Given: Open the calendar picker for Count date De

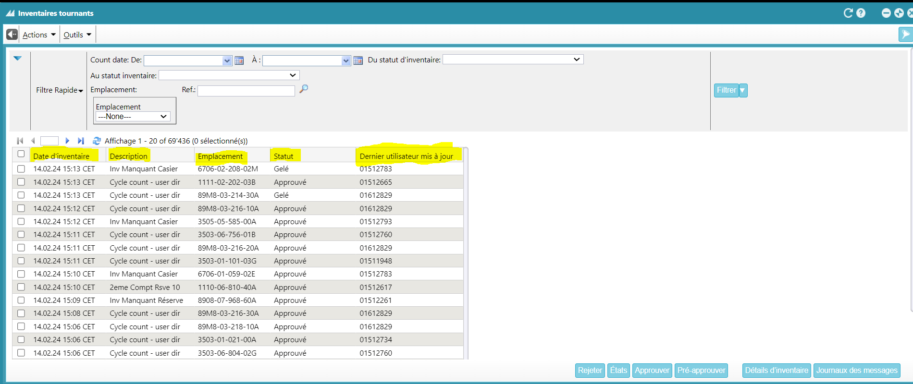Looking at the screenshot, I should coord(239,60).
